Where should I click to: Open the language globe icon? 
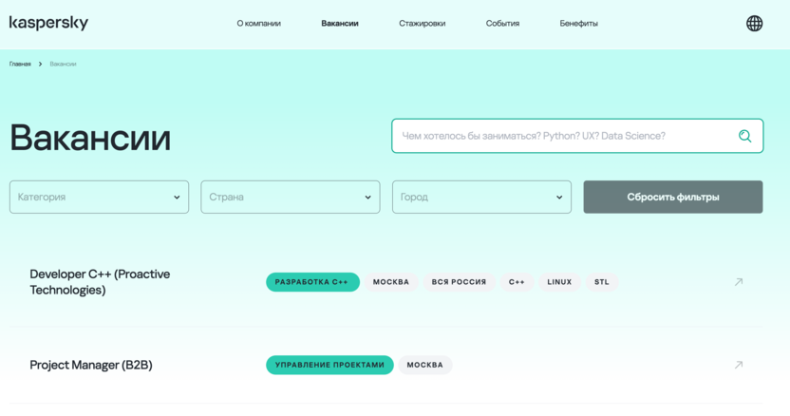click(x=754, y=23)
